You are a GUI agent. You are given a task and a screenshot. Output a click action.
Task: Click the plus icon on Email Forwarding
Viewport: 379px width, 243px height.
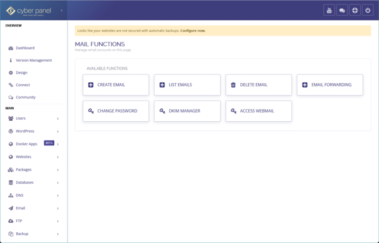click(x=305, y=85)
